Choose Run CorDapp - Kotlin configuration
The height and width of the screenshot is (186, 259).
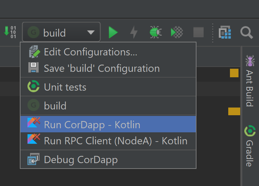pos(108,124)
